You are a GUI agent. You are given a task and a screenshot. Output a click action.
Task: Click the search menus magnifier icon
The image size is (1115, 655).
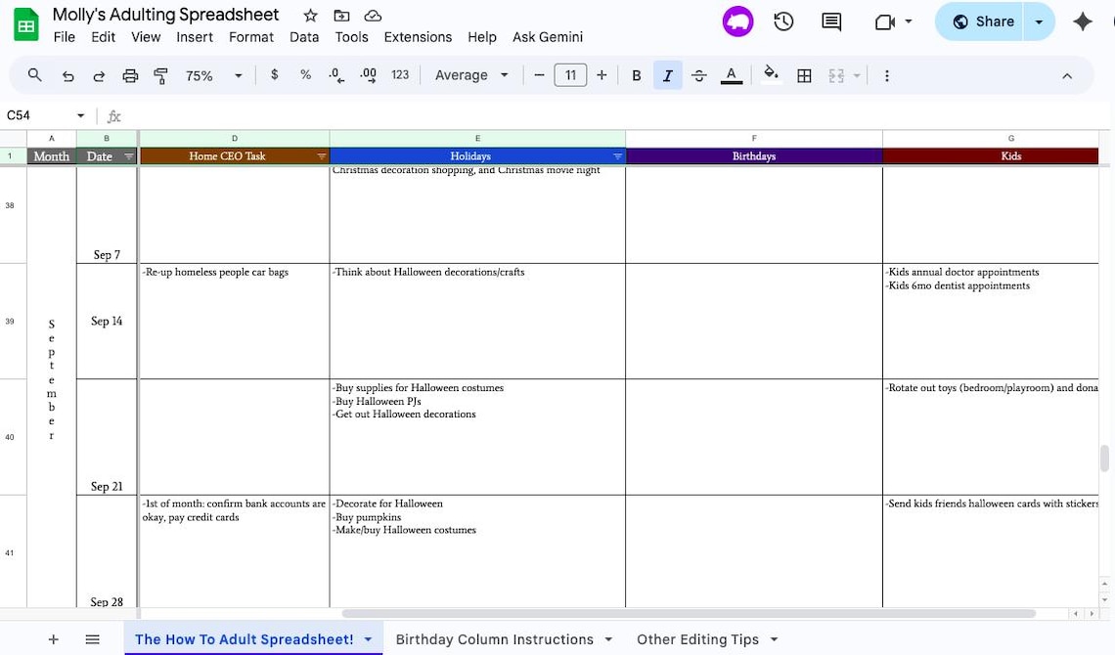(x=34, y=75)
